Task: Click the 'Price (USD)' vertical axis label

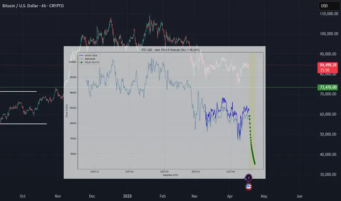Action: tap(67, 111)
